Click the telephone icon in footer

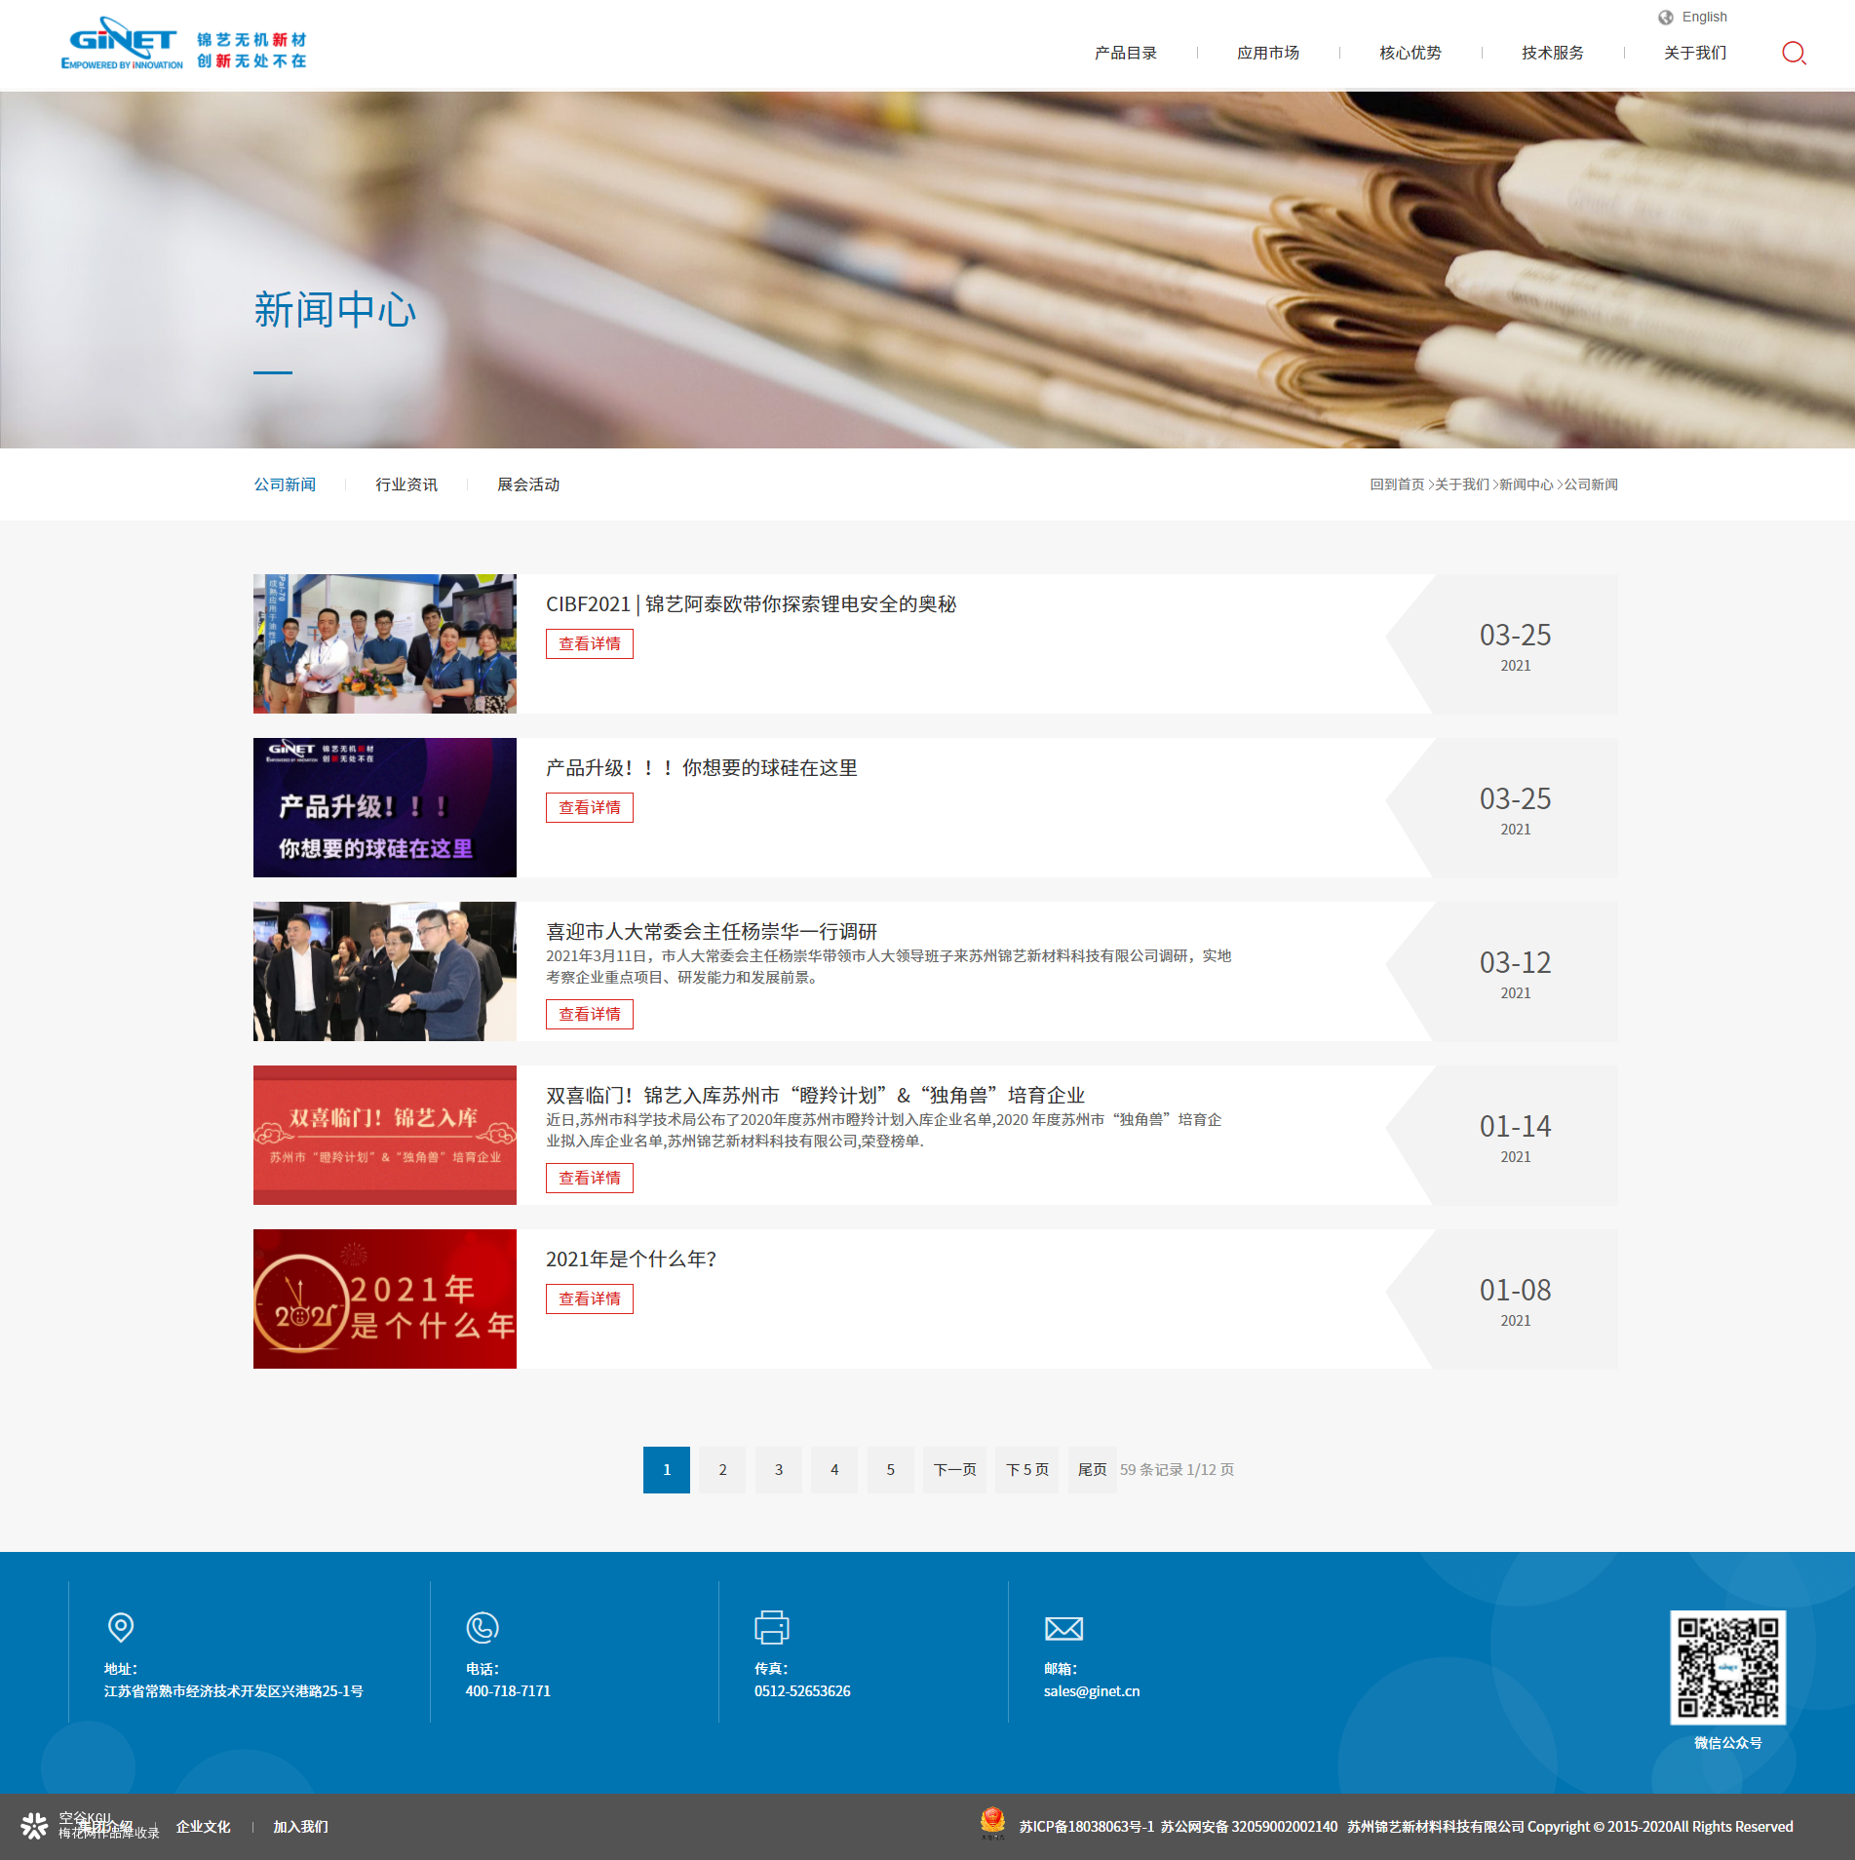(x=483, y=1627)
